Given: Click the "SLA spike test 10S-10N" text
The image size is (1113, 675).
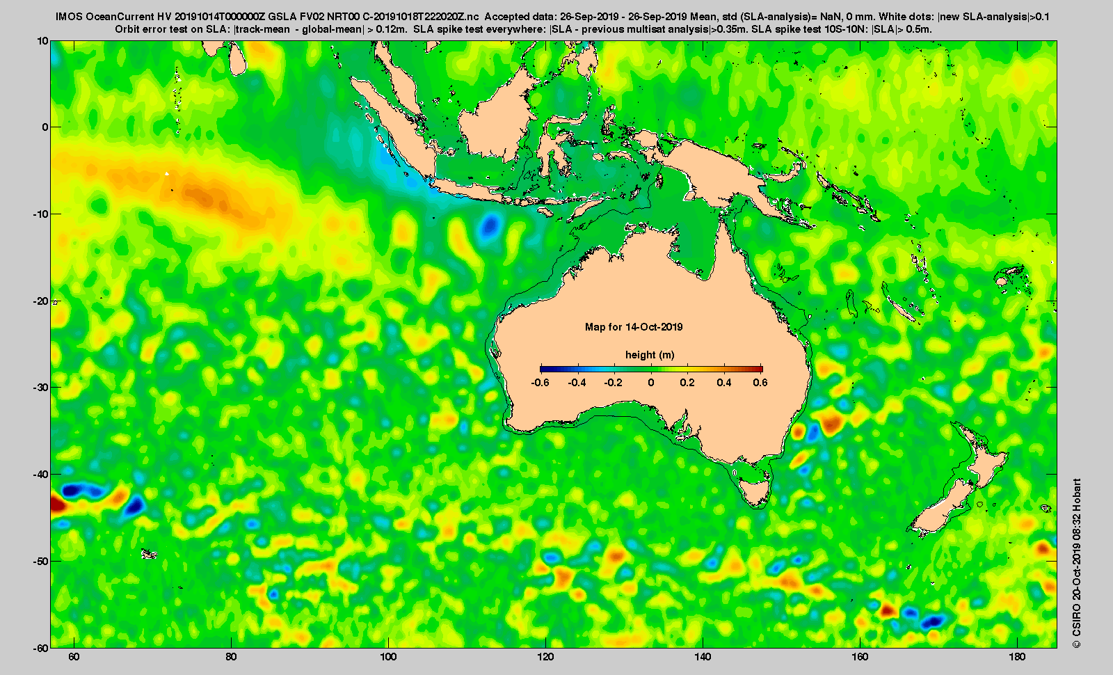Looking at the screenshot, I should [810, 30].
